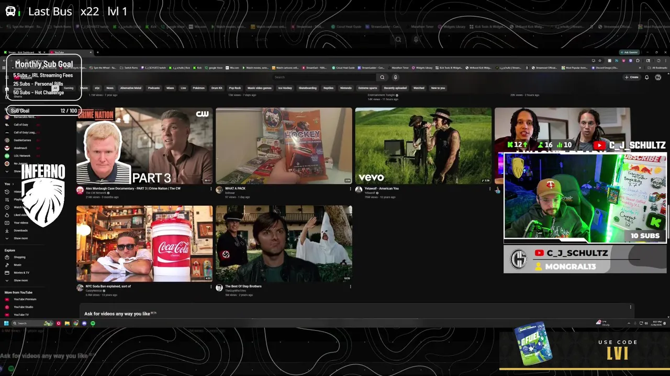Click the Yelawolf channel avatar
This screenshot has width=670, height=376.
tap(359, 190)
